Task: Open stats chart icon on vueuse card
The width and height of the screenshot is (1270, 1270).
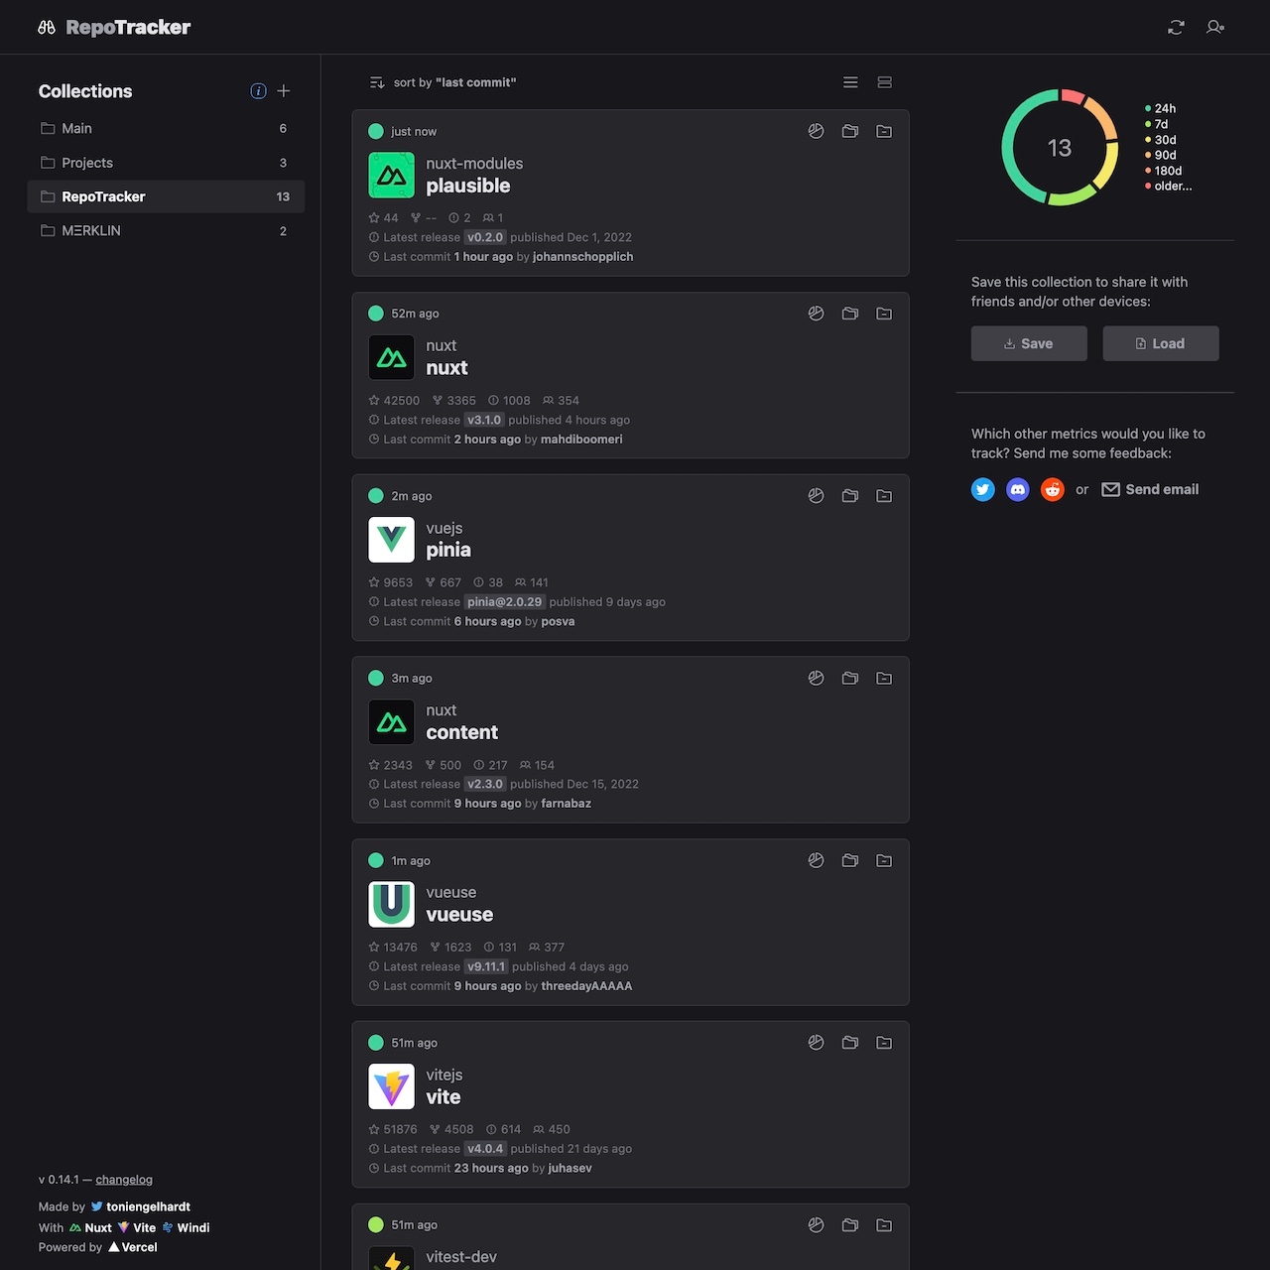Action: pyautogui.click(x=816, y=860)
